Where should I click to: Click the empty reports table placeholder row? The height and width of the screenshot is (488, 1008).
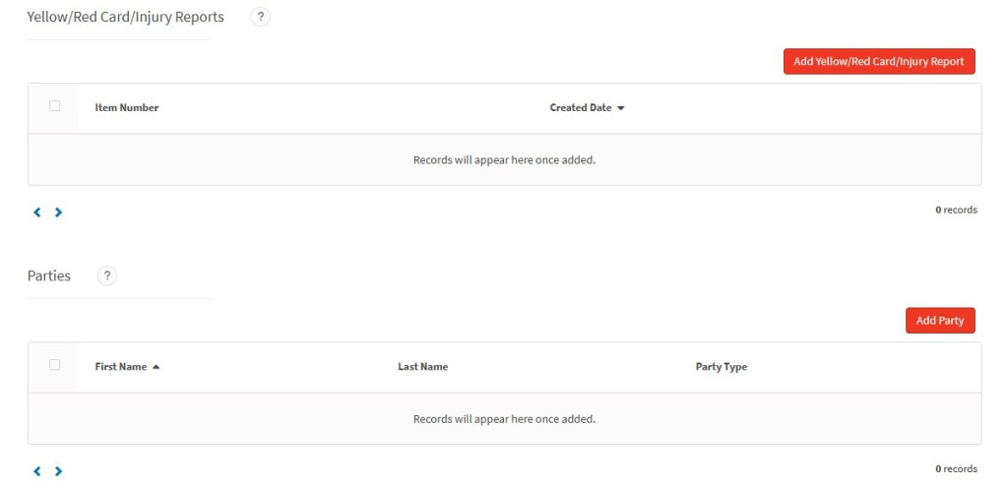pyautogui.click(x=505, y=160)
